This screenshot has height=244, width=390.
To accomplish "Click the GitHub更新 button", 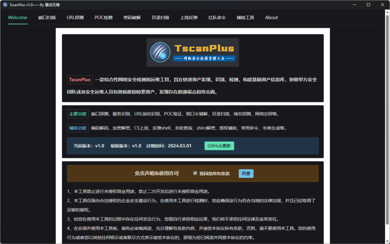I will (x=219, y=146).
